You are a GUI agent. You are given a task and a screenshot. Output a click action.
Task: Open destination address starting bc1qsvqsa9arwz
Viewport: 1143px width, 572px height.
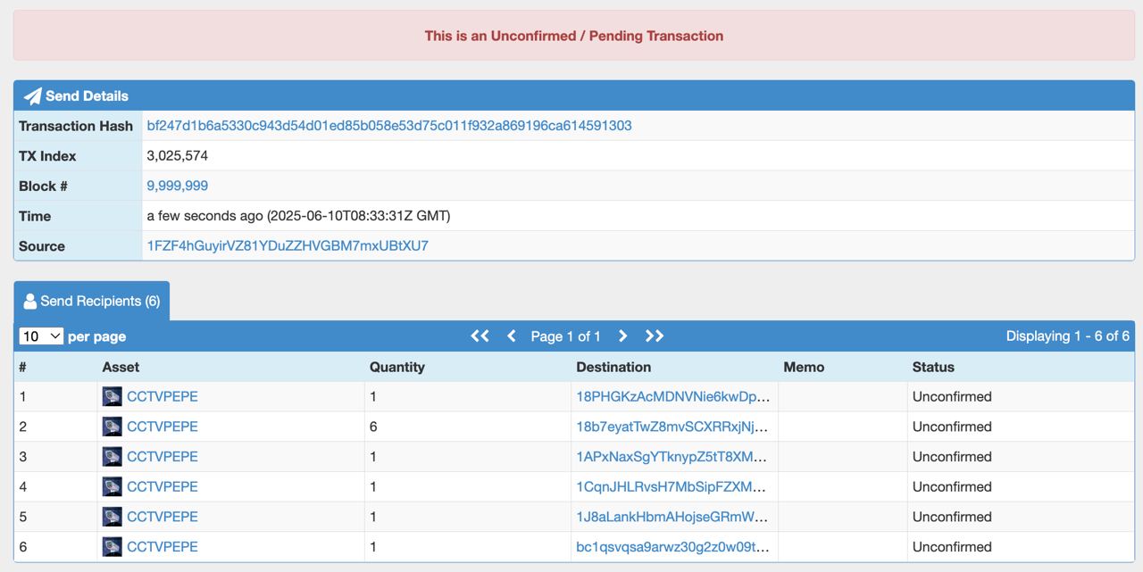[672, 547]
